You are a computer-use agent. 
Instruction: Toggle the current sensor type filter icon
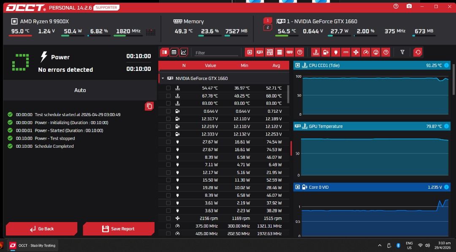pos(346,52)
